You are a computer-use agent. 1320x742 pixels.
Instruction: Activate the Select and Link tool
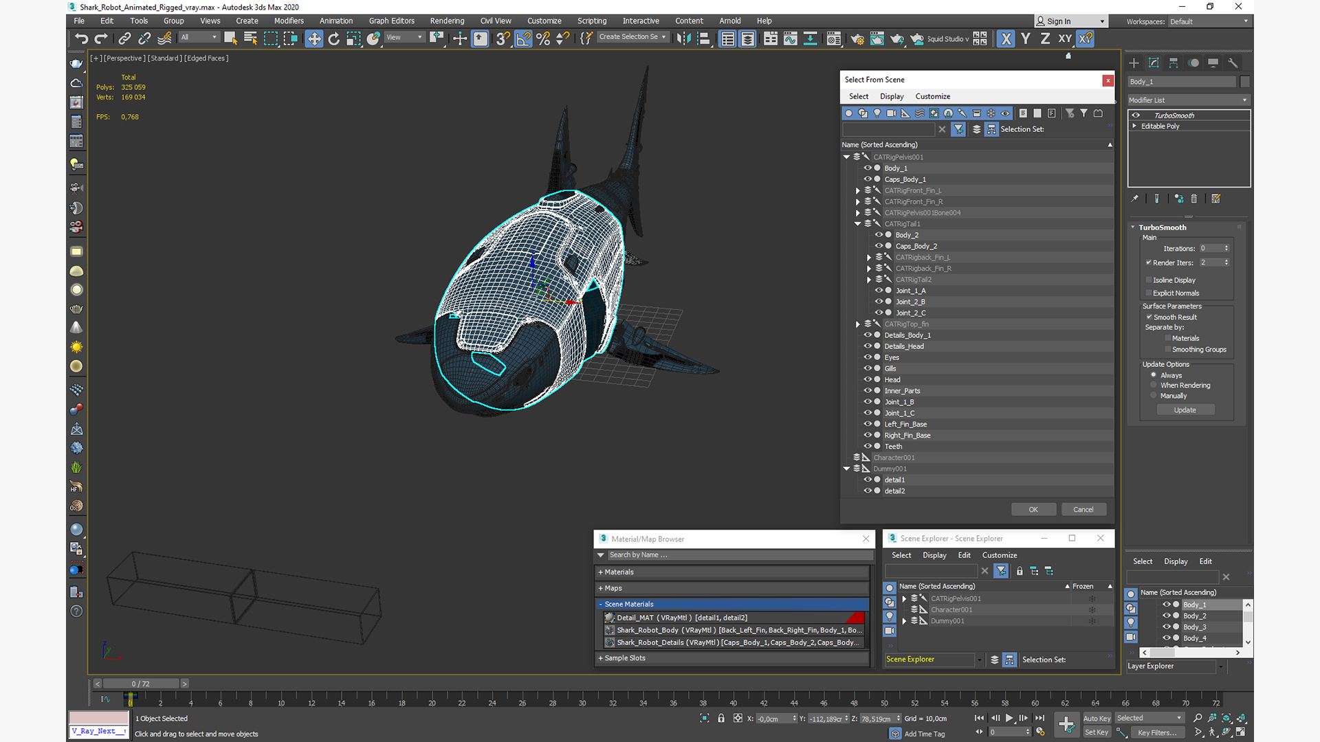pyautogui.click(x=124, y=38)
